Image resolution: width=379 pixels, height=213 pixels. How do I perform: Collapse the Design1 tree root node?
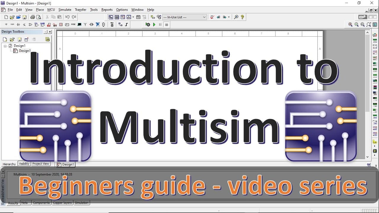(x=5, y=46)
